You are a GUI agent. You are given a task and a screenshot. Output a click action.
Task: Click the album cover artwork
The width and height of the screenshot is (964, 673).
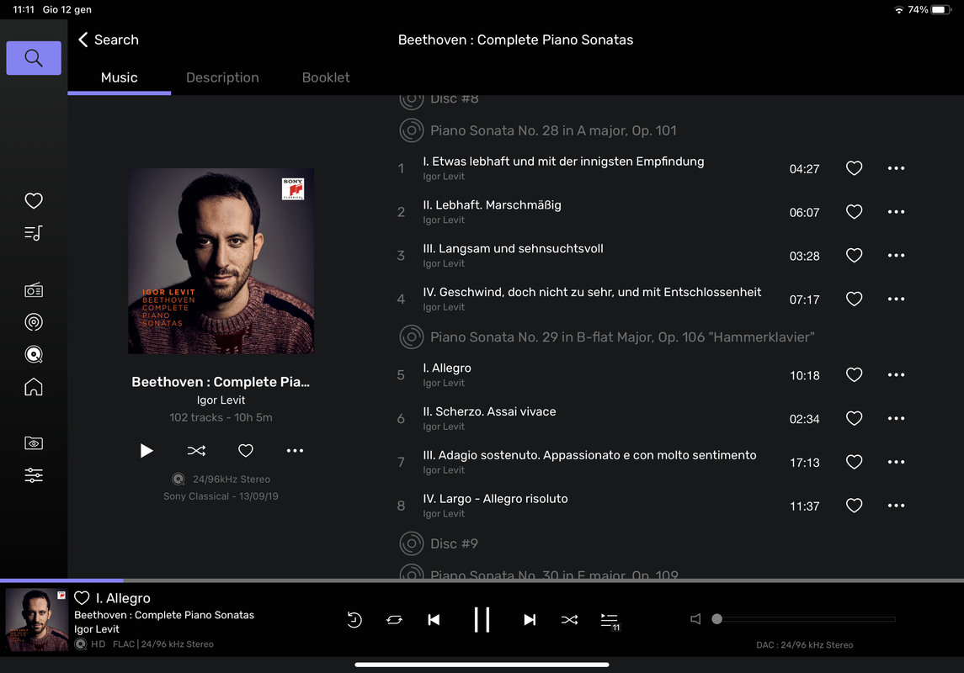(x=221, y=261)
